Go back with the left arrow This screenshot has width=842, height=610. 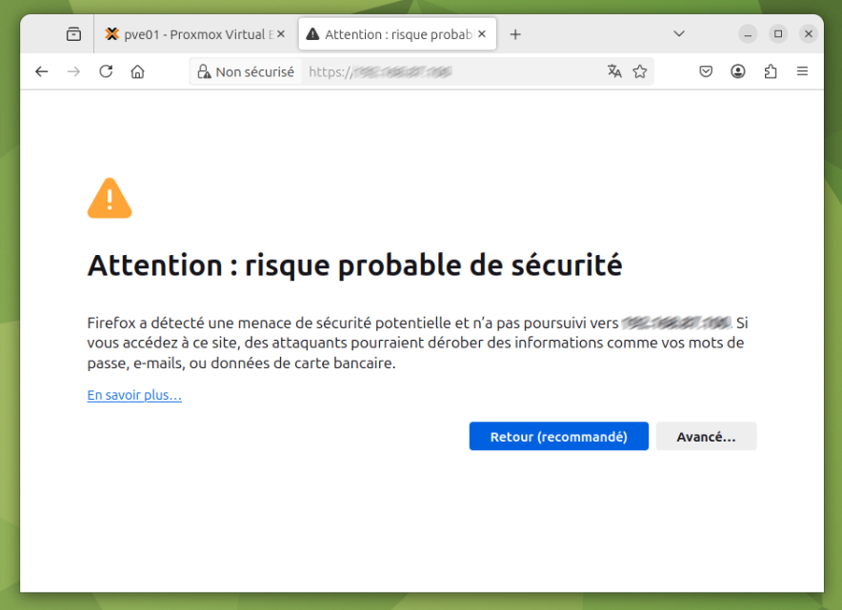click(x=41, y=71)
